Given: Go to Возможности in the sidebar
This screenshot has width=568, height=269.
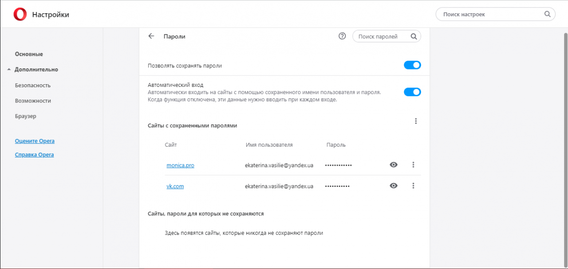Looking at the screenshot, I should 33,101.
